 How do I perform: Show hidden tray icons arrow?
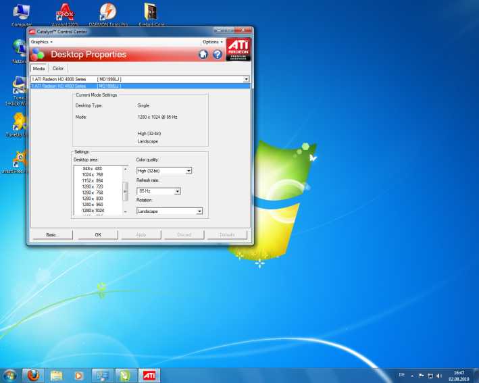tap(412, 376)
